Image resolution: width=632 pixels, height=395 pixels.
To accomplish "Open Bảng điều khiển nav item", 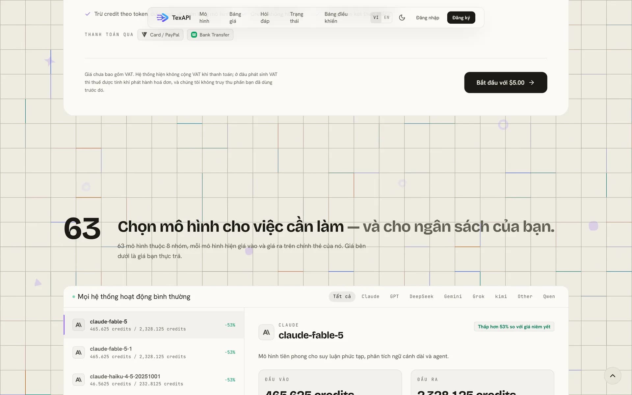I will [336, 17].
